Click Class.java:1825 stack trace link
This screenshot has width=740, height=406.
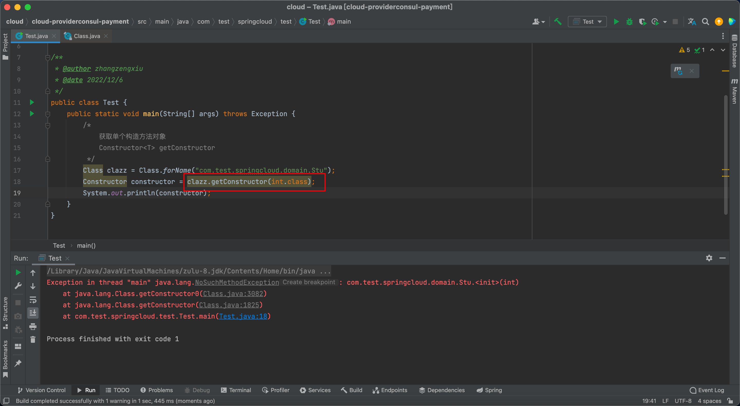[x=229, y=305]
